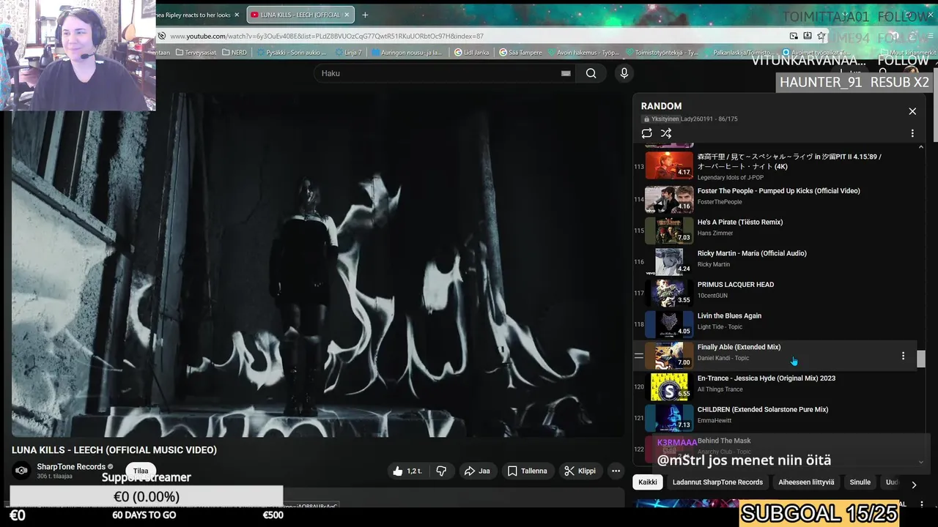938x527 pixels.
Task: Open the NERD bookmarks folder
Action: point(234,53)
